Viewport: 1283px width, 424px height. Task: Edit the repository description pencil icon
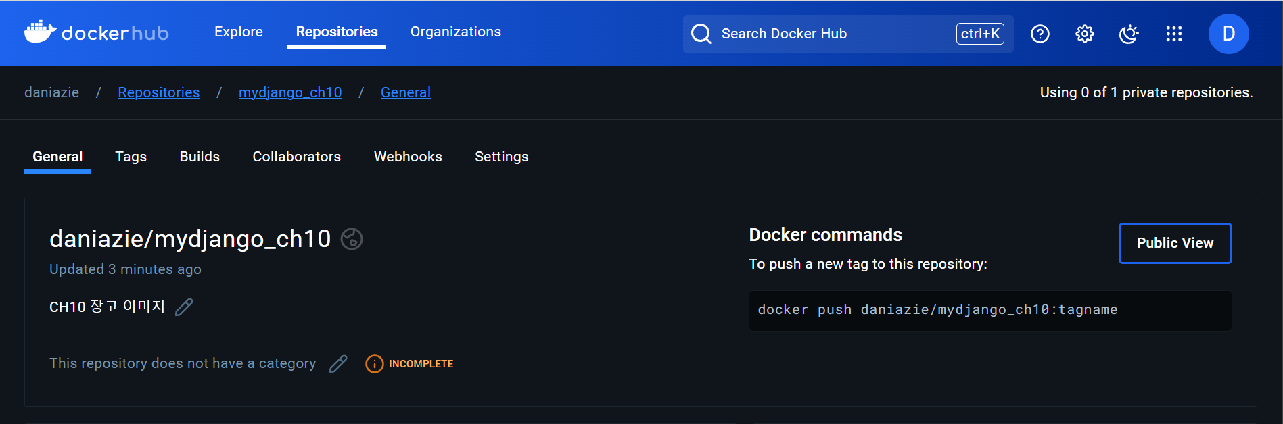click(x=184, y=307)
